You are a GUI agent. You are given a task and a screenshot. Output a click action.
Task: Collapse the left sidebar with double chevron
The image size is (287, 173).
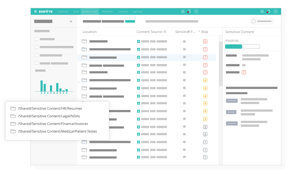click(x=71, y=22)
